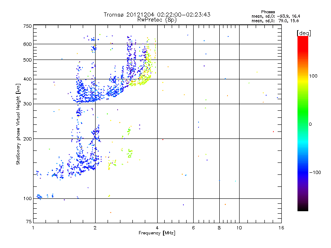
Task: Click the '-100' colorbar tick label
Action: click(x=315, y=172)
